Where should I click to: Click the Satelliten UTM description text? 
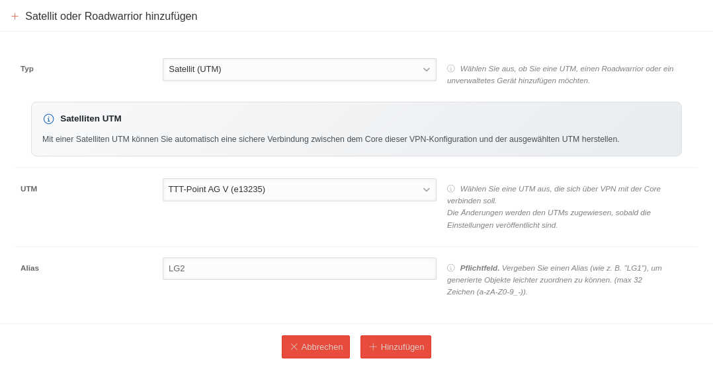pyautogui.click(x=331, y=139)
